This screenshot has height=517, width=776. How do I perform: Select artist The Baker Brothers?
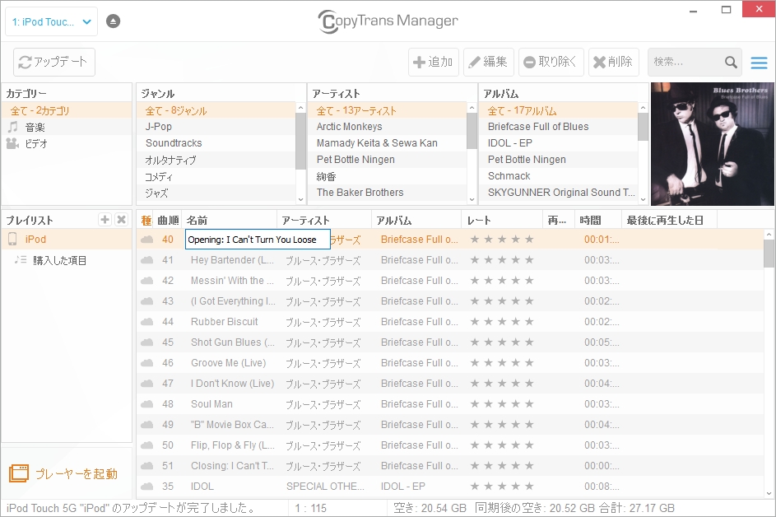(x=387, y=192)
